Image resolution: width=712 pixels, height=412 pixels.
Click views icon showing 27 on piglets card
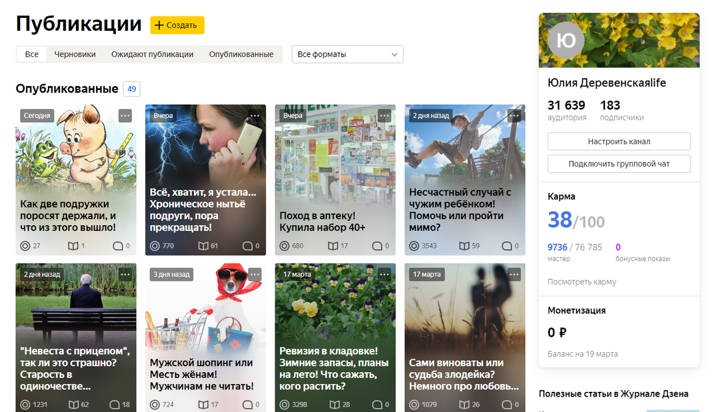tap(25, 246)
